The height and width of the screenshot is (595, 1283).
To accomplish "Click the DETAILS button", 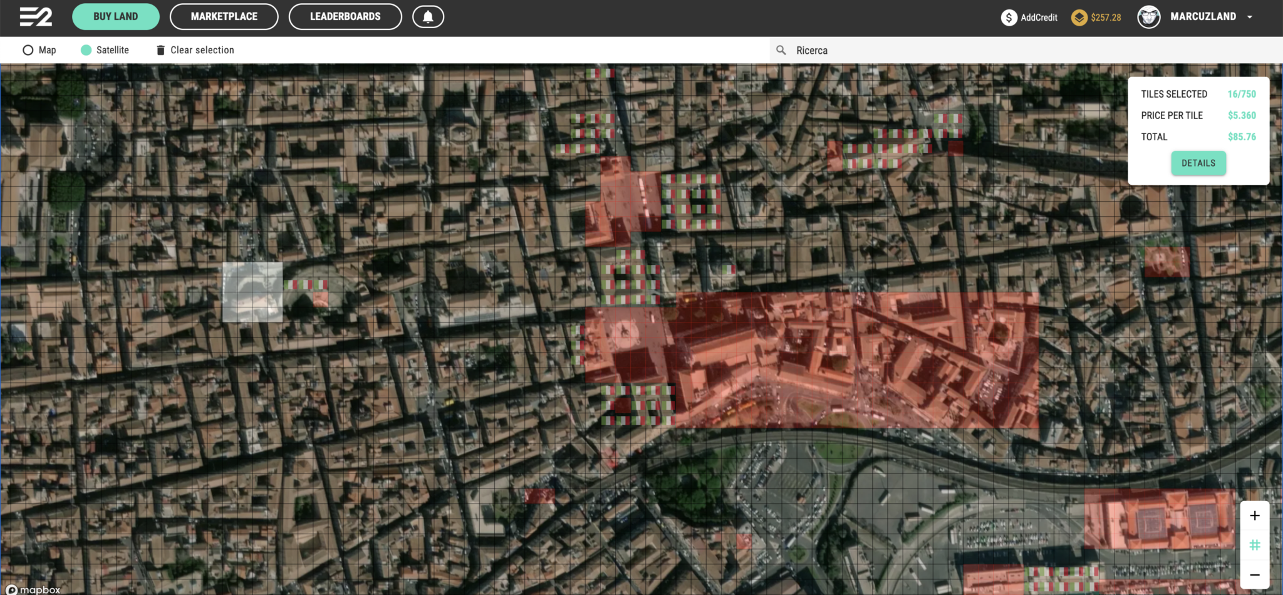I will pos(1198,163).
